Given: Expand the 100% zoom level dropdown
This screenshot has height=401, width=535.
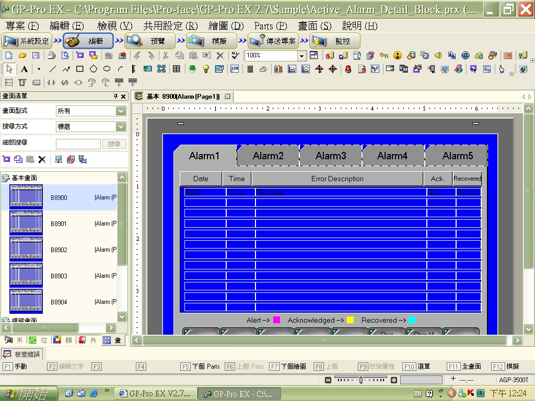Looking at the screenshot, I should [301, 56].
